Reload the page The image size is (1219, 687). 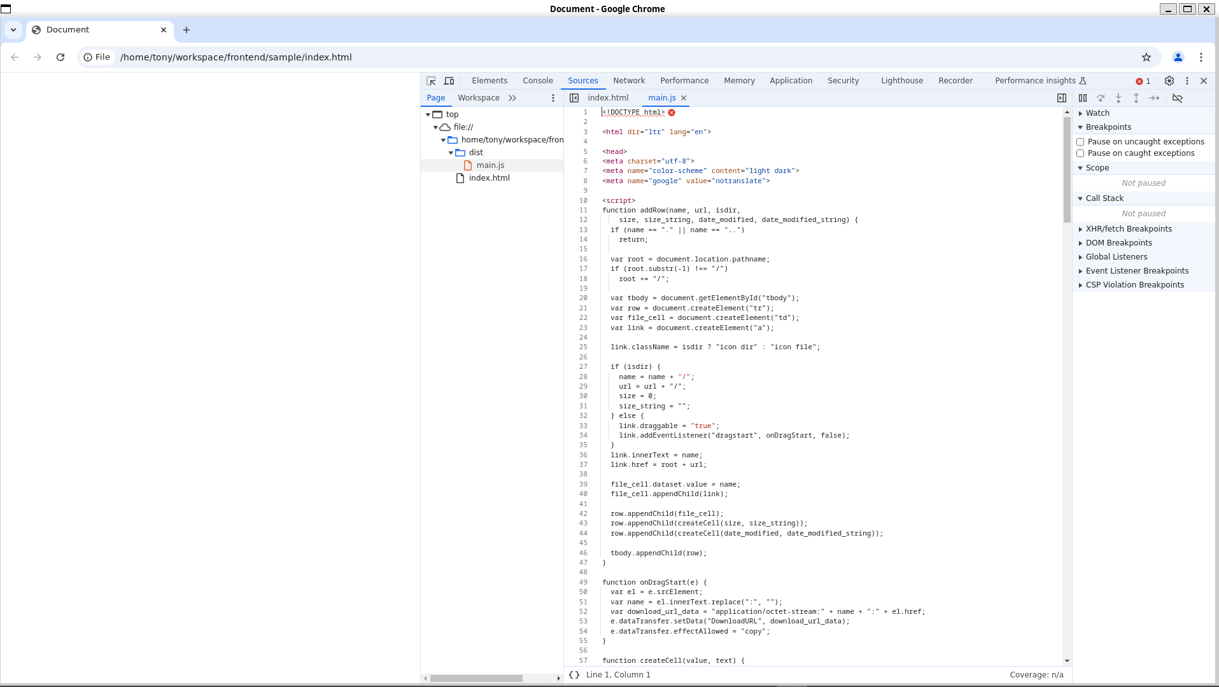pos(60,57)
